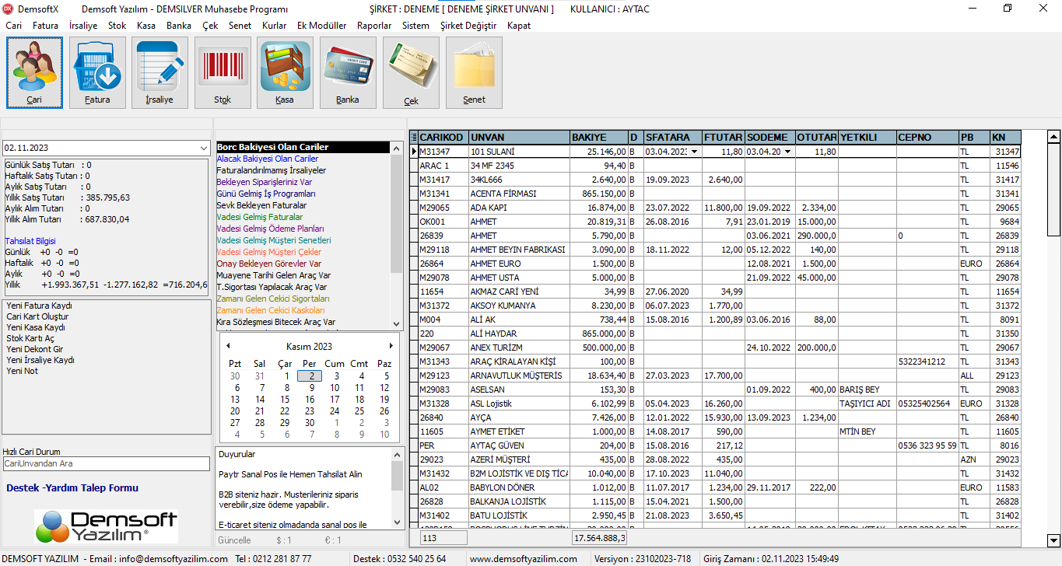Click Destek -Yardım Talep Formu link

click(72, 488)
